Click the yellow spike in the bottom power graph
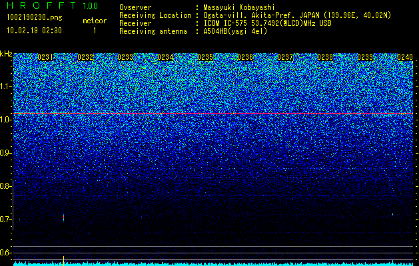419x266 pixels. pyautogui.click(x=63, y=260)
